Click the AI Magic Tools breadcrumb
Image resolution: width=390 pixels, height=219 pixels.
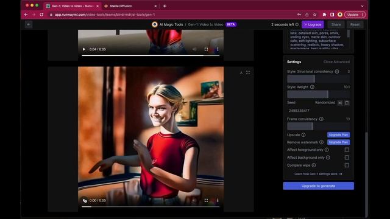tap(171, 24)
